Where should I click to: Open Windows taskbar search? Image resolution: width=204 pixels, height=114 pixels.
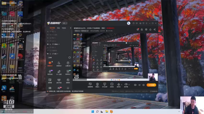(x=97, y=111)
